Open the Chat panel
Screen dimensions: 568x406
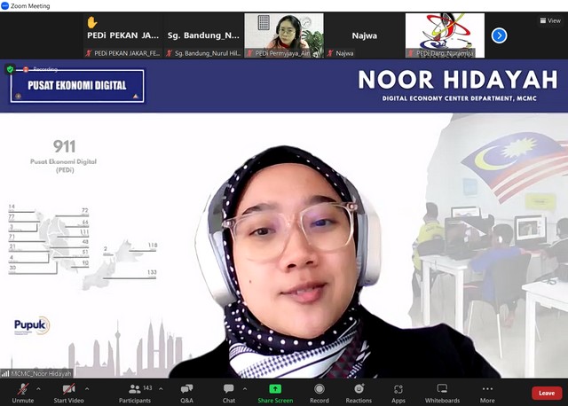[x=229, y=391]
